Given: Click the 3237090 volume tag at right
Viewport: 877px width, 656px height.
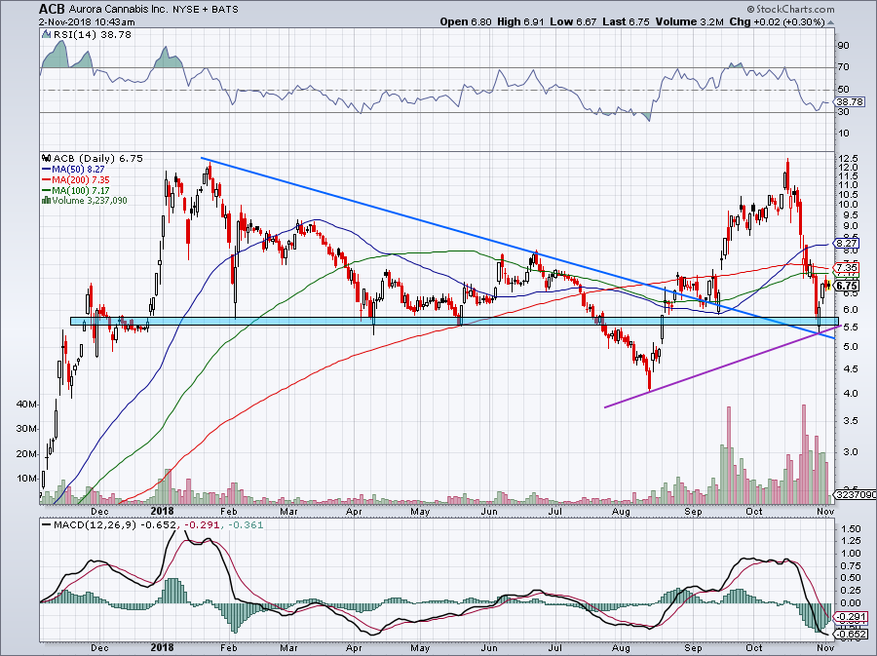Looking at the screenshot, I should [856, 495].
